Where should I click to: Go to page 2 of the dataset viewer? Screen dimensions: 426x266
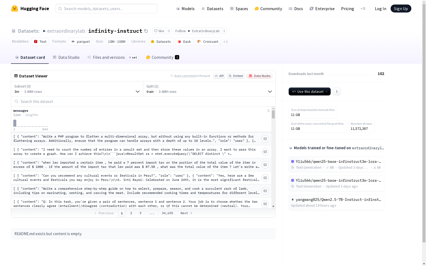click(131, 213)
